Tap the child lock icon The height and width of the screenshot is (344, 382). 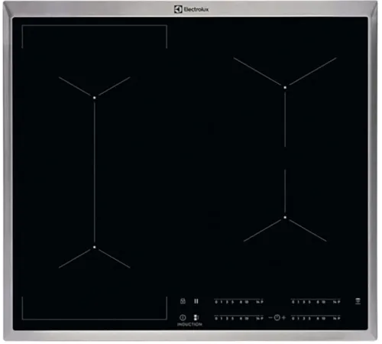point(183,301)
